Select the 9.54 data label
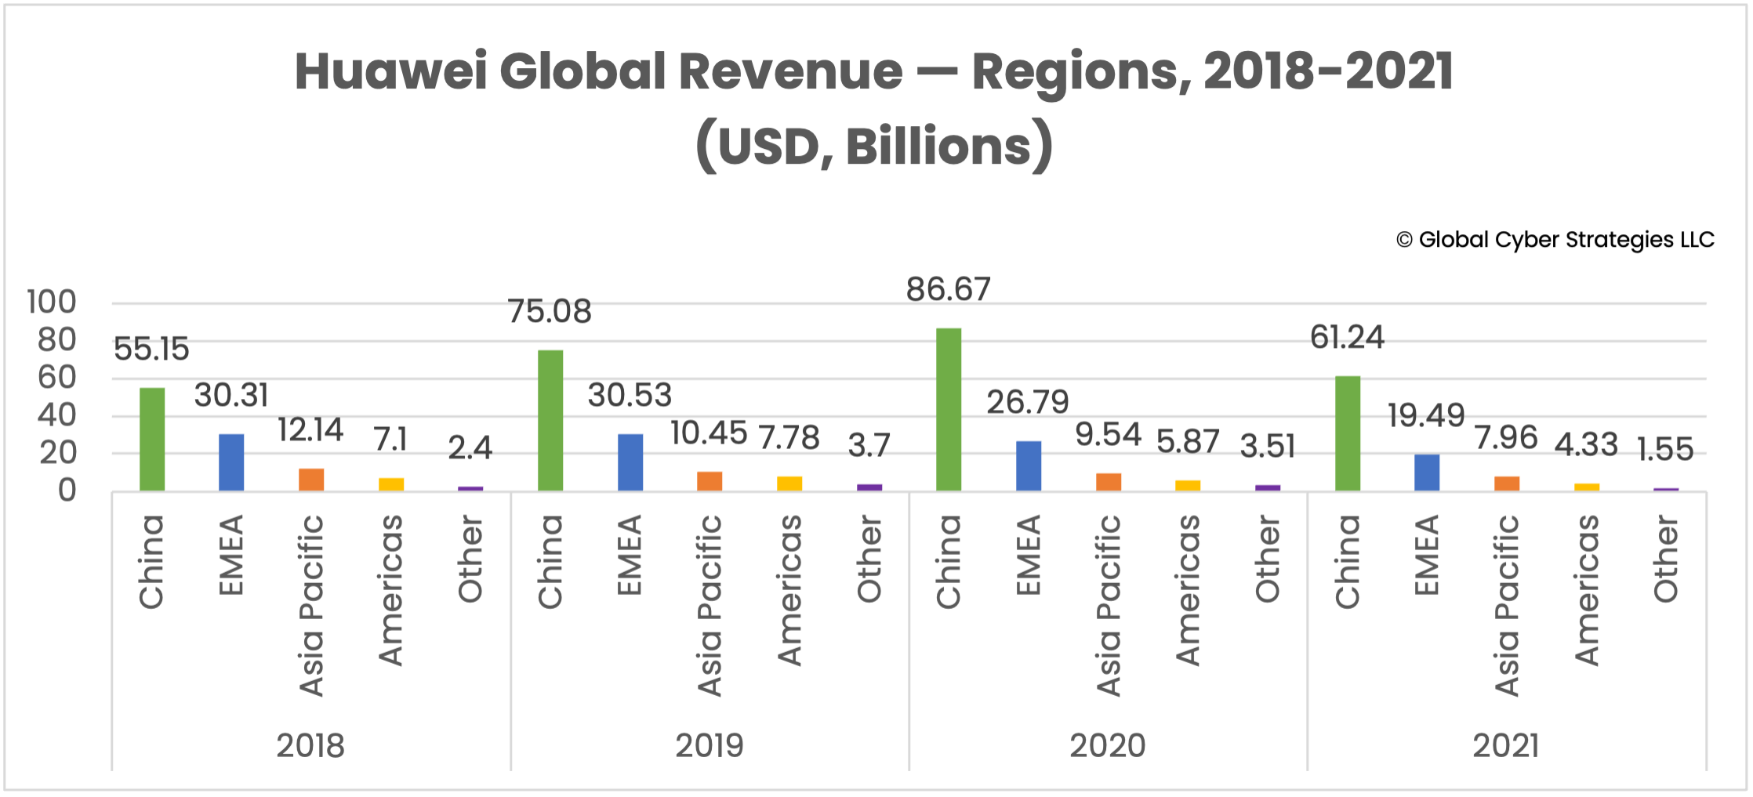 point(1108,434)
